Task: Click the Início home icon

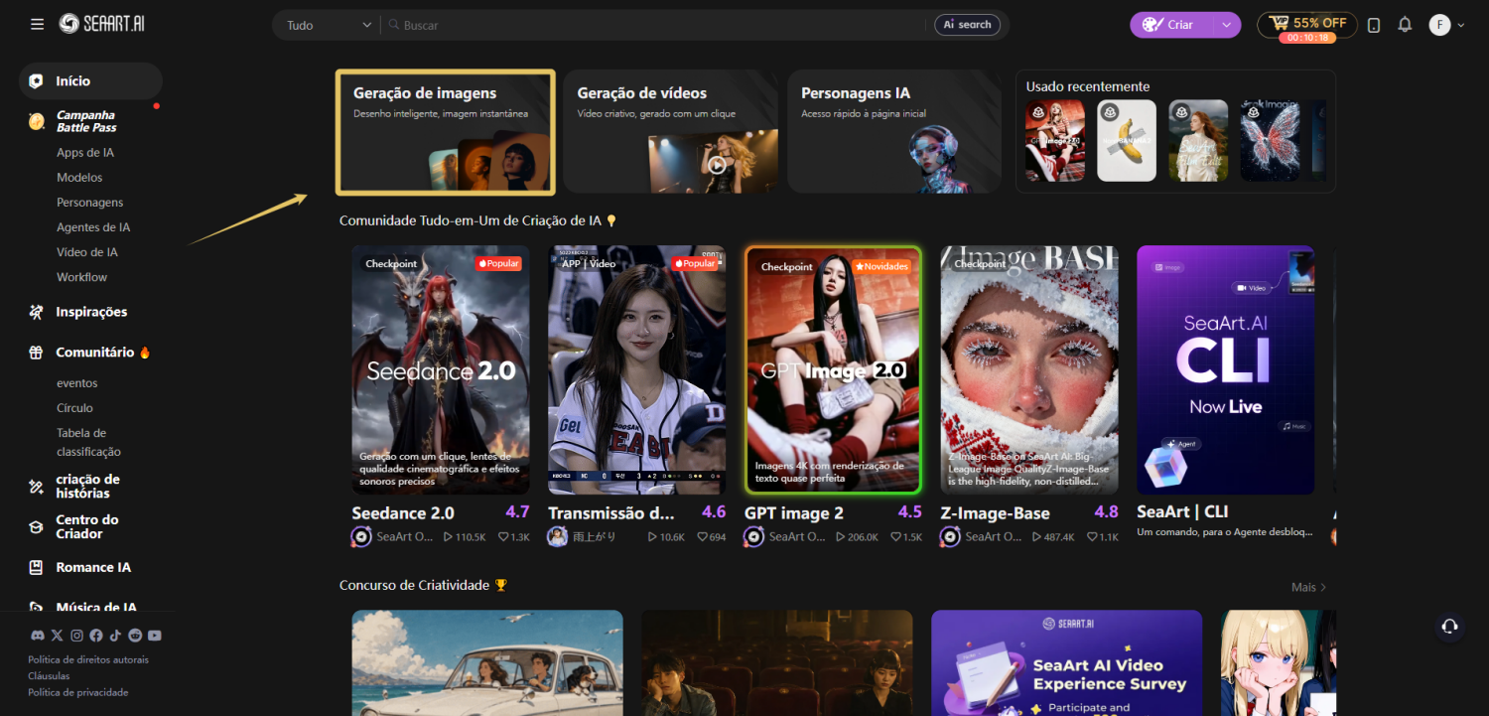Action: (36, 81)
